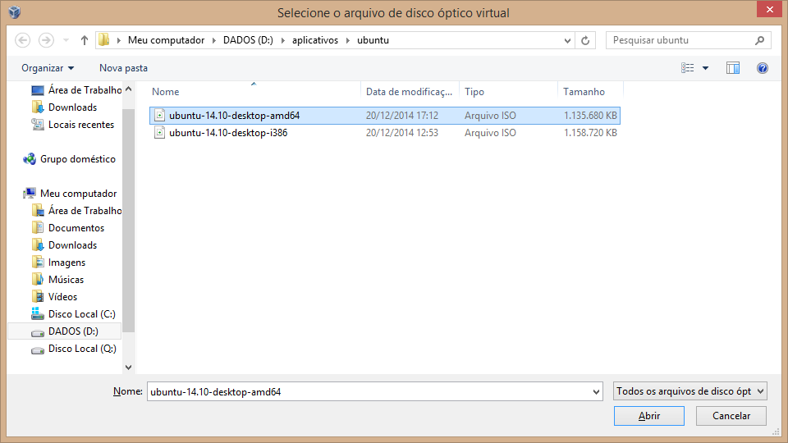
Task: Click the navigation pane scrollbar thumb
Action: click(x=129, y=220)
